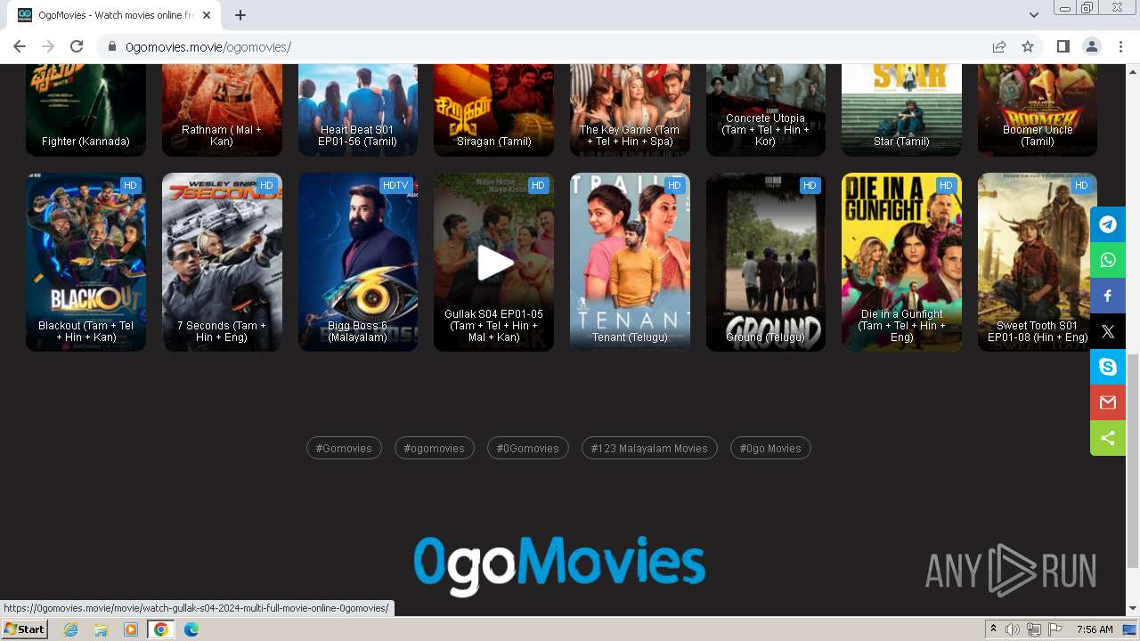Open the network tray icon
Image resolution: width=1140 pixels, height=641 pixels.
pos(1033,629)
